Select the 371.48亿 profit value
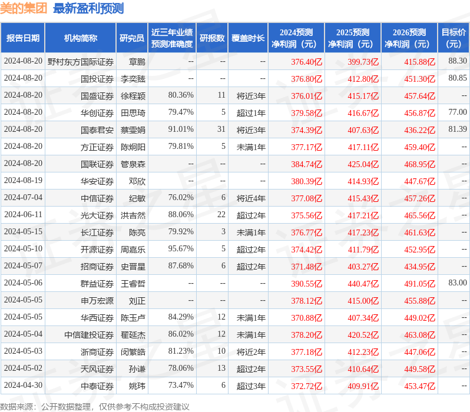This screenshot has height=412, width=470. tap(307, 267)
